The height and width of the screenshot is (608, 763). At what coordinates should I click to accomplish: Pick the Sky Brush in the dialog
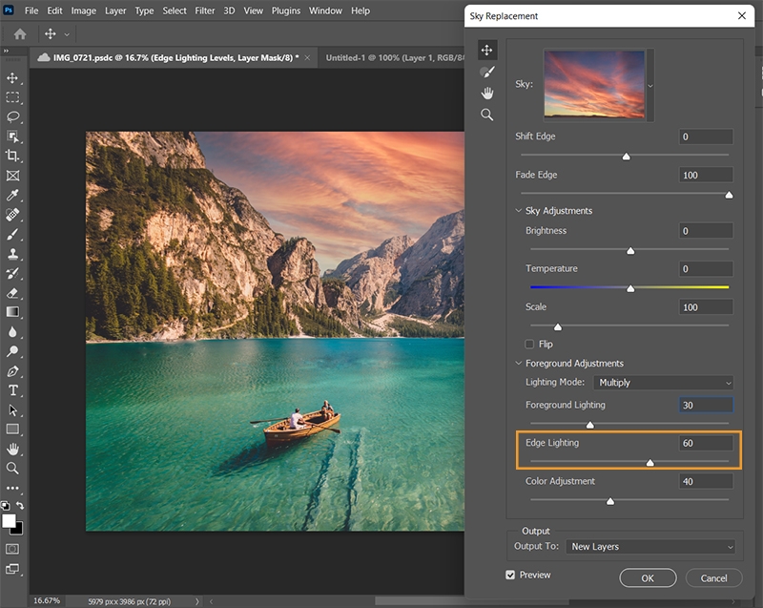487,71
